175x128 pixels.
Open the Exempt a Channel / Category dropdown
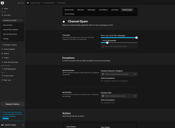(x=119, y=74)
